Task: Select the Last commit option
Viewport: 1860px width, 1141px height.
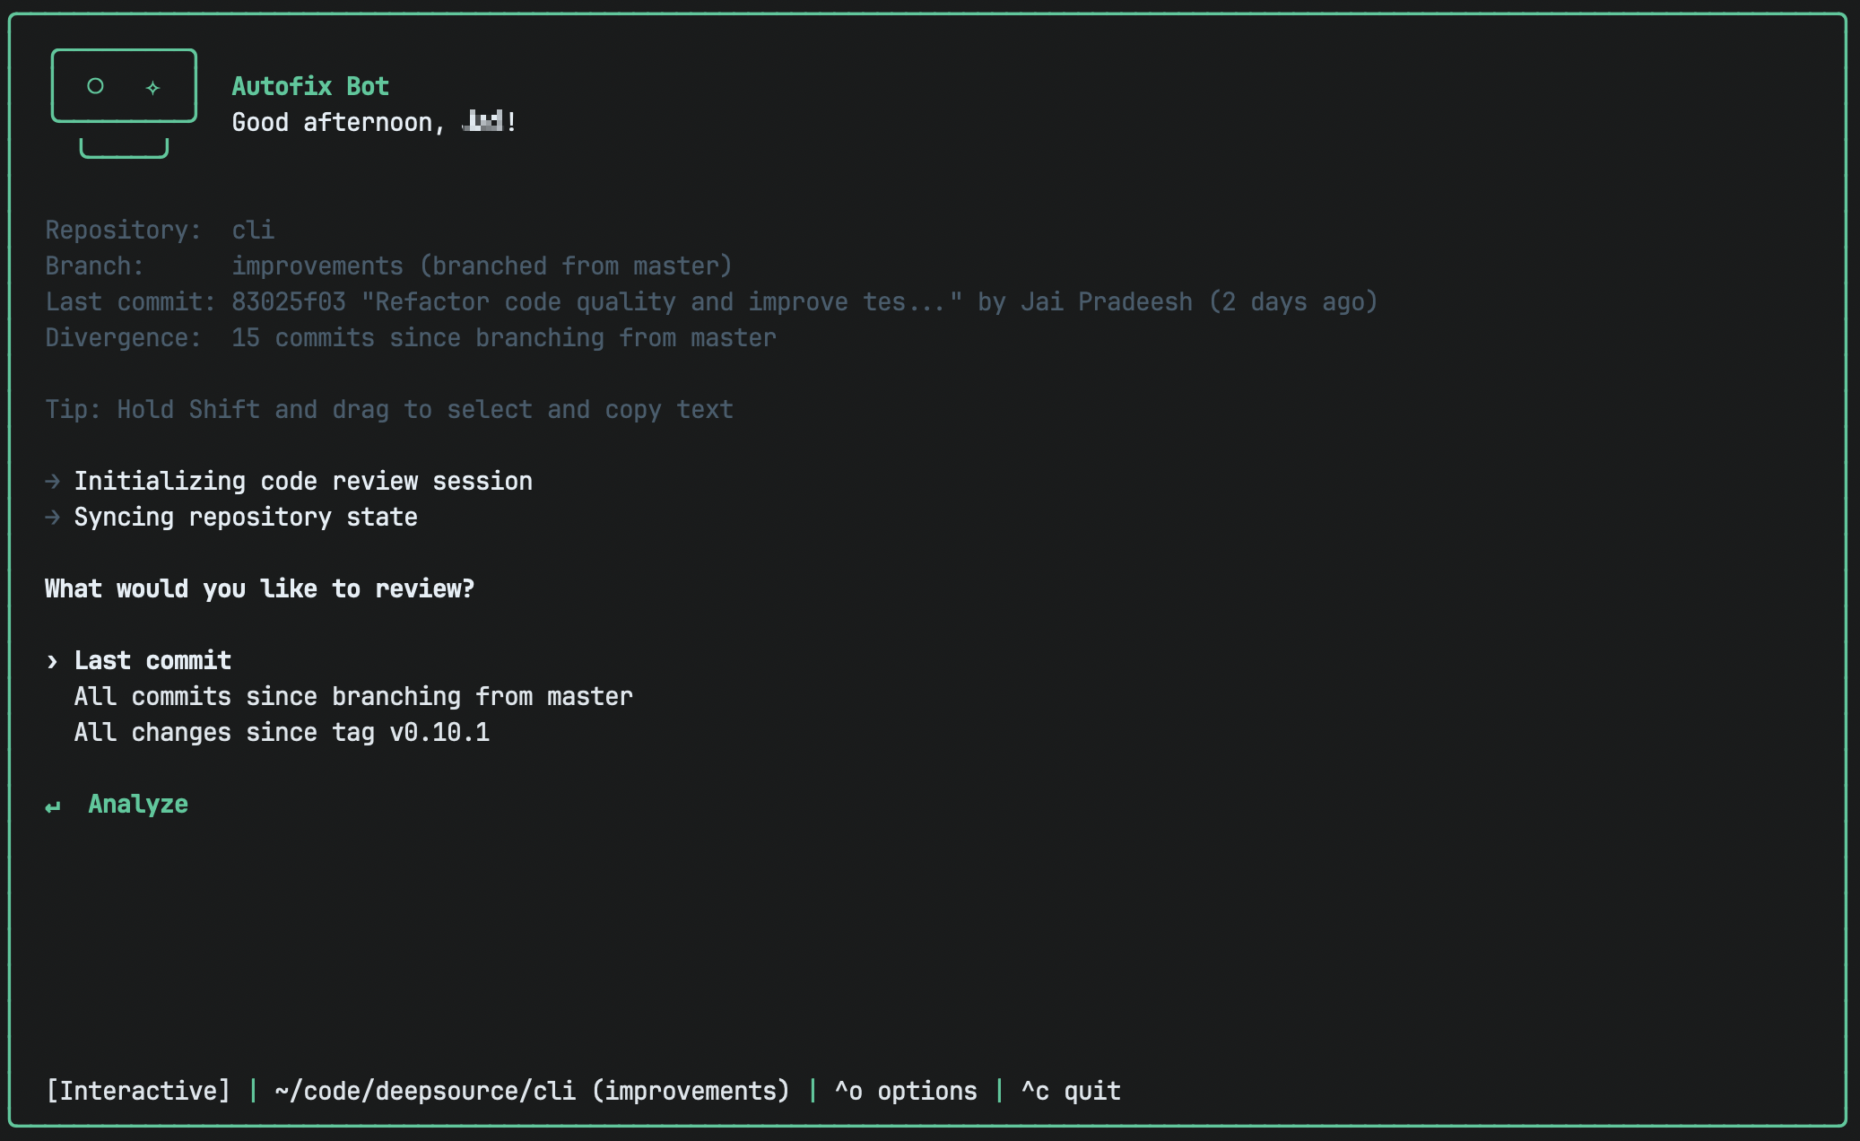Action: pyautogui.click(x=152, y=661)
